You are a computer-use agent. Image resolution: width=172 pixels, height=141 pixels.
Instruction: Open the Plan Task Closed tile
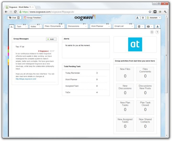click(x=145, y=107)
